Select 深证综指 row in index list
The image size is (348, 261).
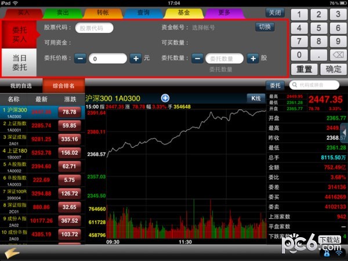click(x=42, y=208)
